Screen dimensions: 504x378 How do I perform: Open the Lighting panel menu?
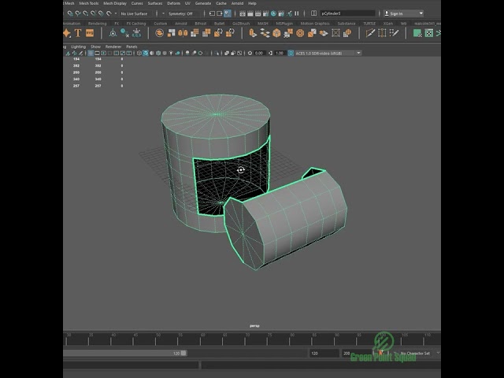[78, 46]
